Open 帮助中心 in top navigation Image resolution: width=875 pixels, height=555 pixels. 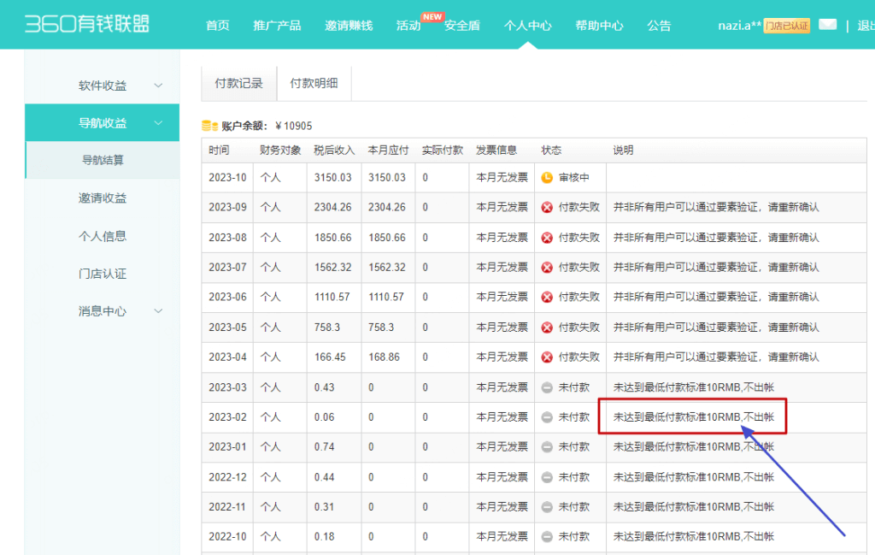pyautogui.click(x=599, y=26)
